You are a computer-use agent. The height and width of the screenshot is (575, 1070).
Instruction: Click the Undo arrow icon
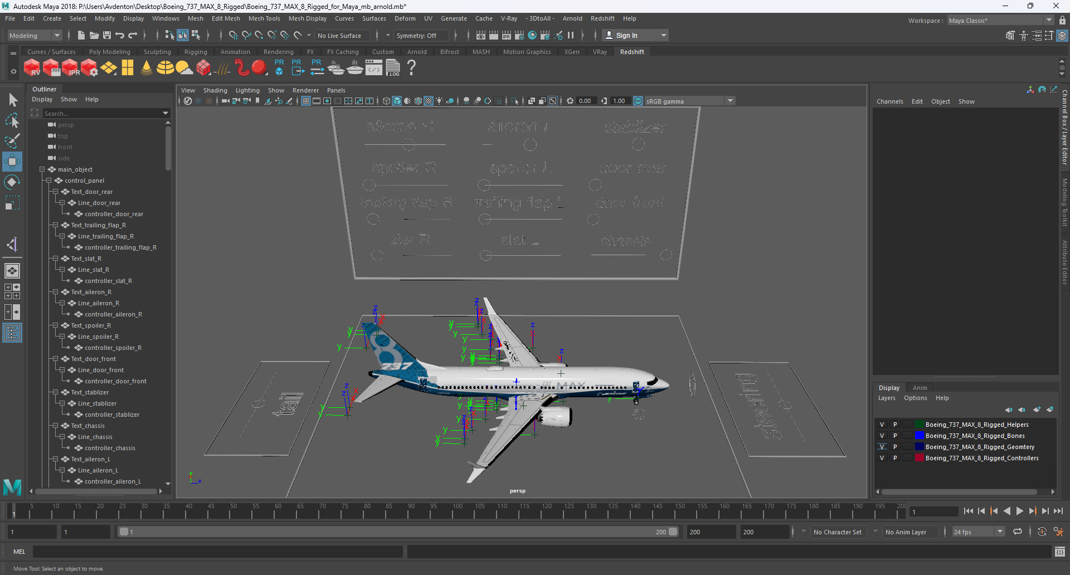tap(120, 35)
